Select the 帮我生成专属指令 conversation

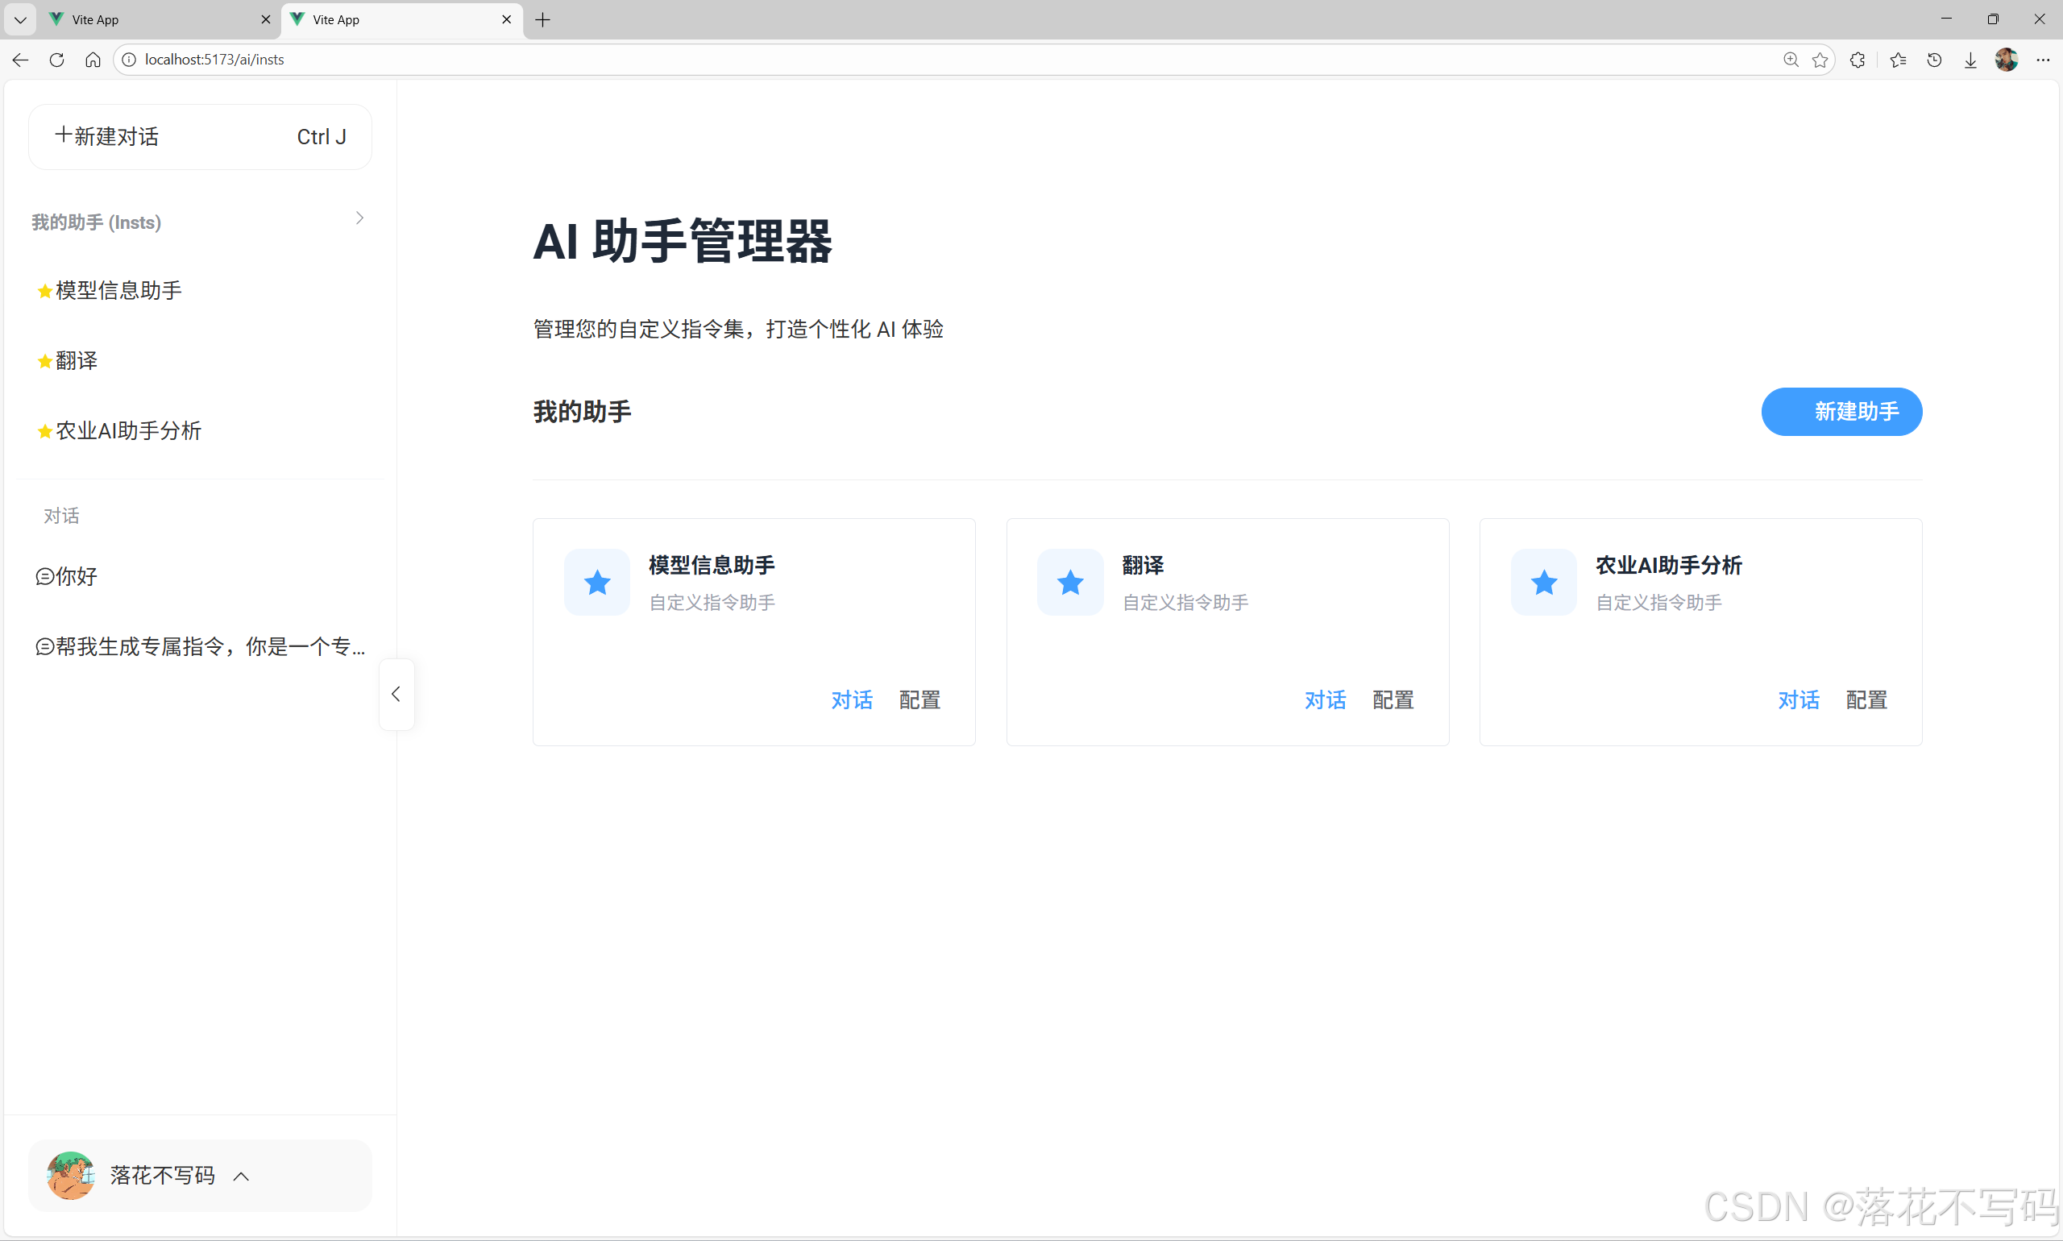(x=201, y=645)
